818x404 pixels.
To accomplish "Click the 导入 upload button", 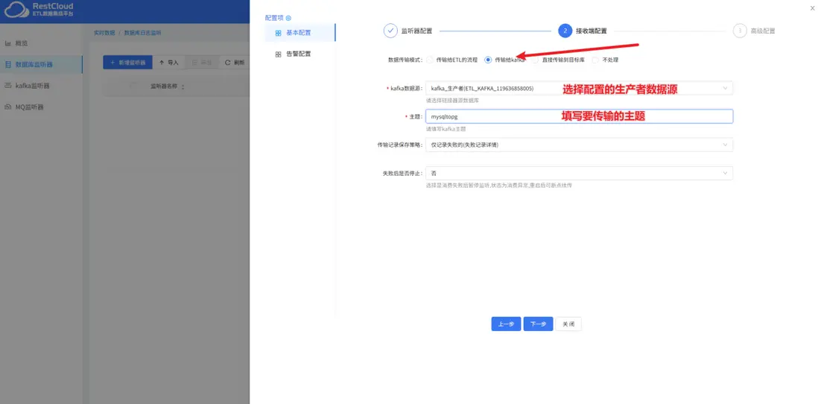I will click(169, 63).
